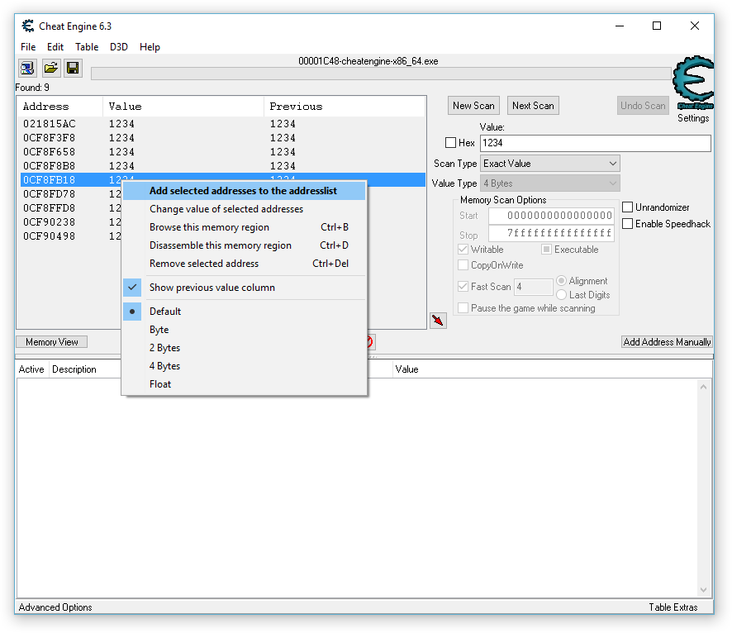Click the New Scan button

click(x=473, y=106)
